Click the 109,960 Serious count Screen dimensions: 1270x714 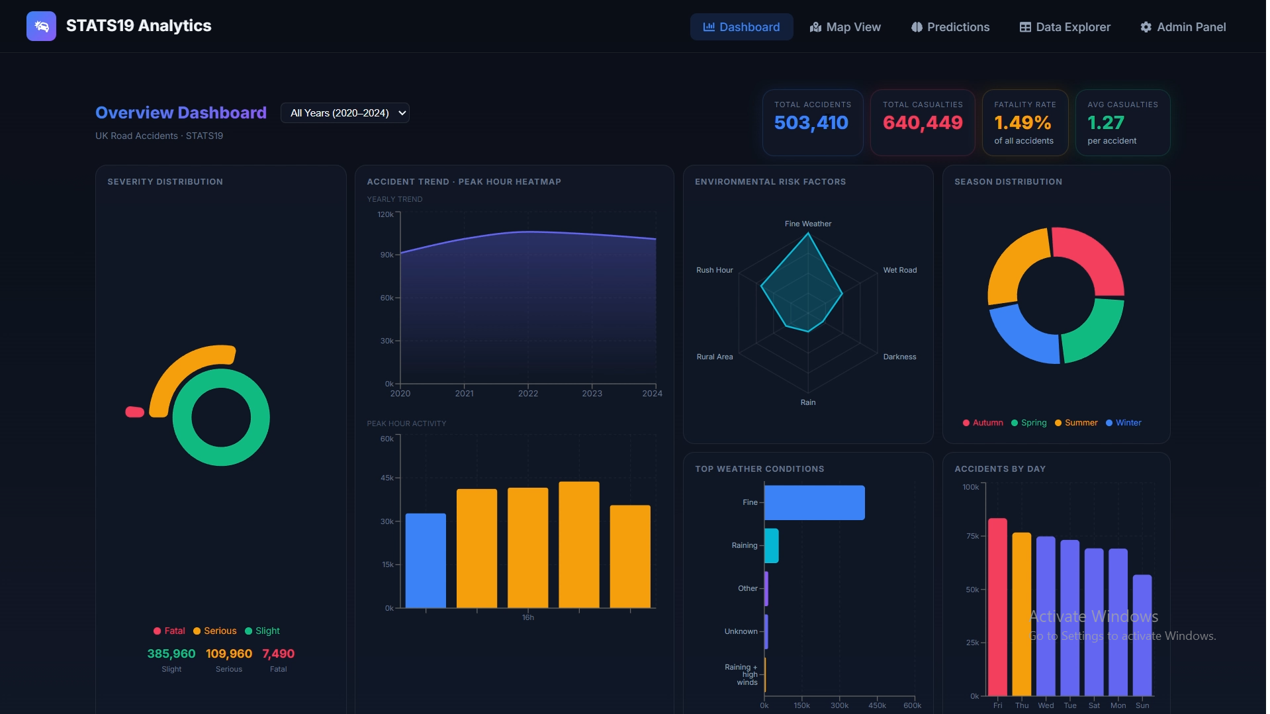coord(229,654)
